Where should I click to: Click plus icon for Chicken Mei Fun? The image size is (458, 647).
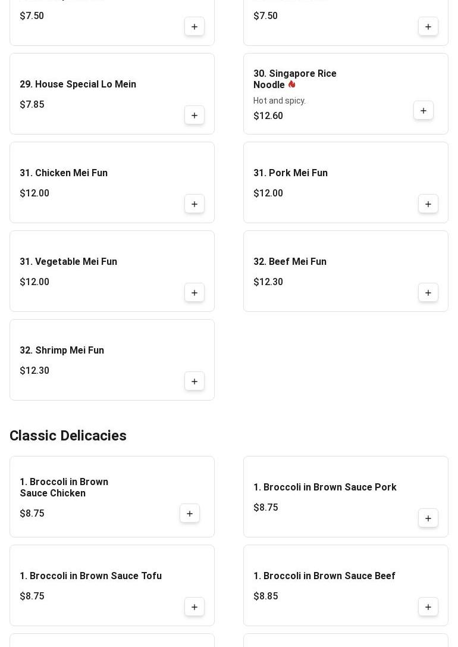tap(194, 204)
